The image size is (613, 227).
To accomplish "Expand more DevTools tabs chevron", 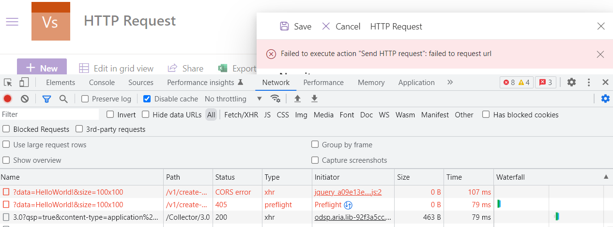I will (450, 83).
